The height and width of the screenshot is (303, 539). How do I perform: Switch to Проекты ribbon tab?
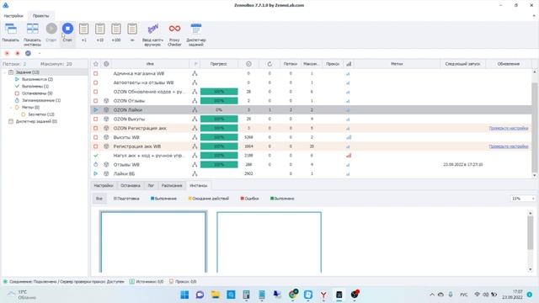[41, 16]
